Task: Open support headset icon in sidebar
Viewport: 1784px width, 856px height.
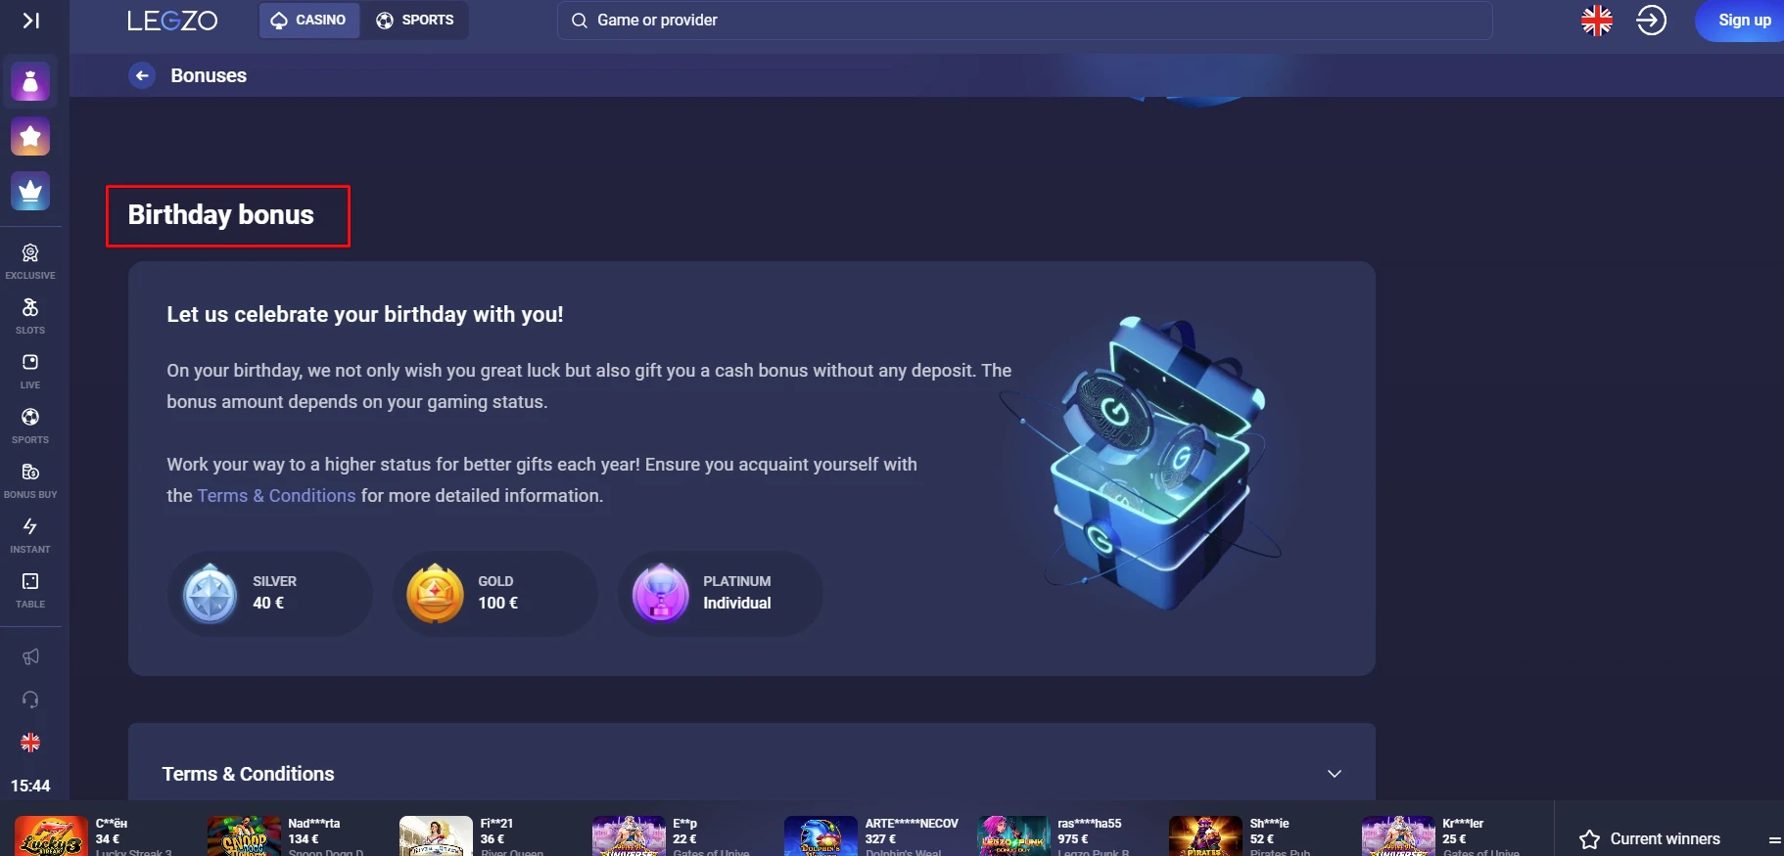Action: 30,699
